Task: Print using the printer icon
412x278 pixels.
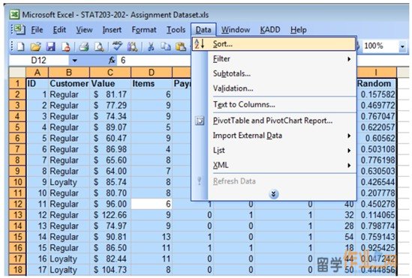Action: click(x=84, y=46)
